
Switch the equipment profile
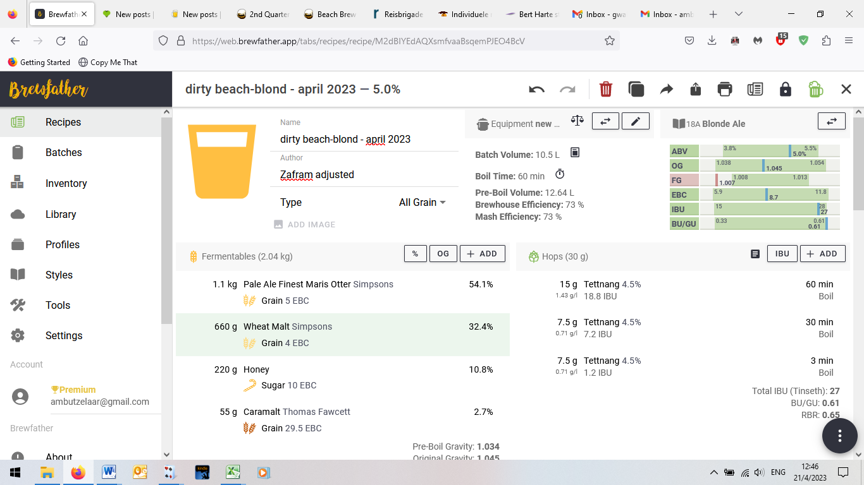point(605,121)
